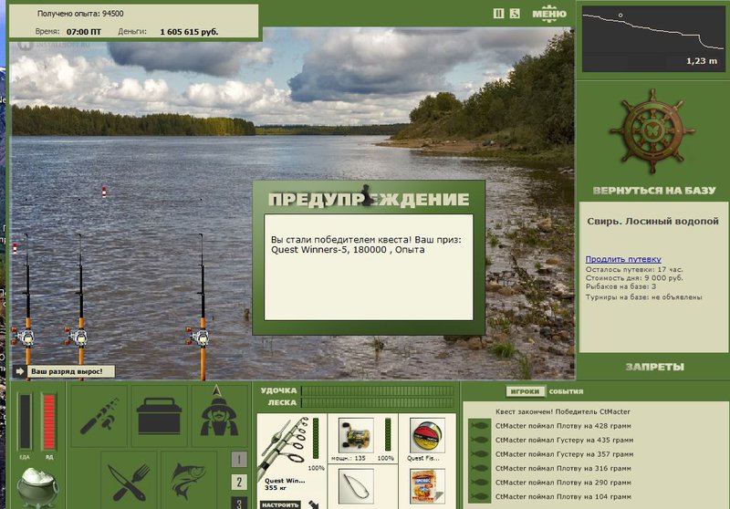
Task: Open the knife and fork food icon
Action: [129, 482]
